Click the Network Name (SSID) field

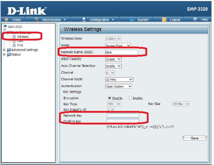[122, 52]
